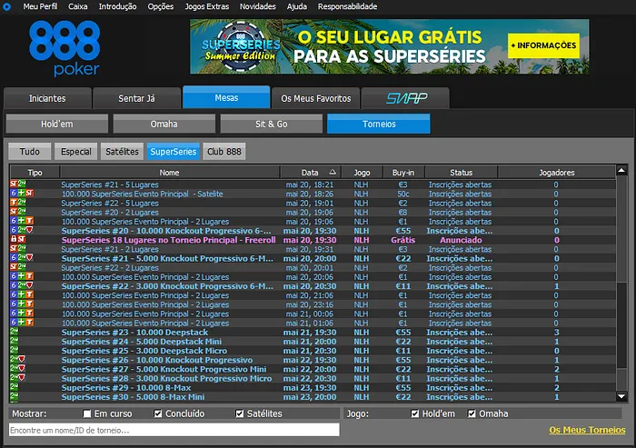Image resolution: width=636 pixels, height=448 pixels.
Task: Click the blue 6-max icon on SuperSeries #20 Knockout Progressivo row
Action: coord(14,231)
